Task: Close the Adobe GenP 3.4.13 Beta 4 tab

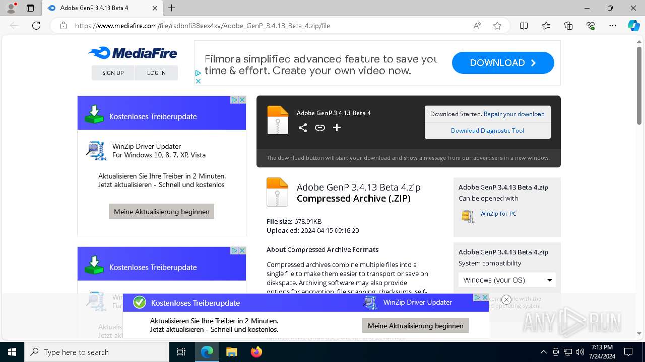Action: 155,8
